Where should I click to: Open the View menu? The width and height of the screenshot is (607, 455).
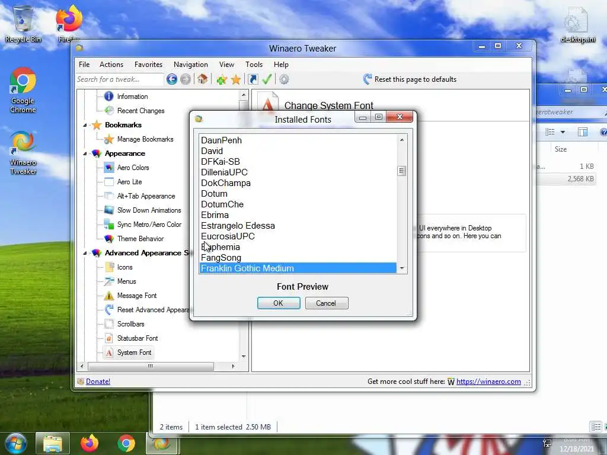pos(226,65)
